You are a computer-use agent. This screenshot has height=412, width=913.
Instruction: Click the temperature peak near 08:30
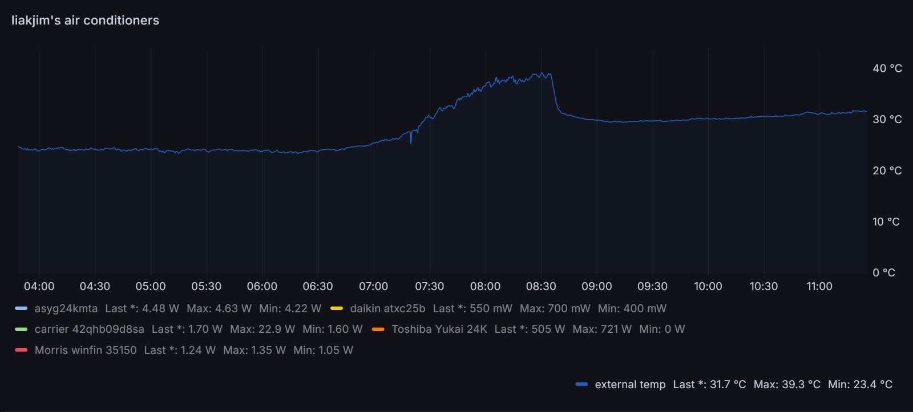coord(543,73)
